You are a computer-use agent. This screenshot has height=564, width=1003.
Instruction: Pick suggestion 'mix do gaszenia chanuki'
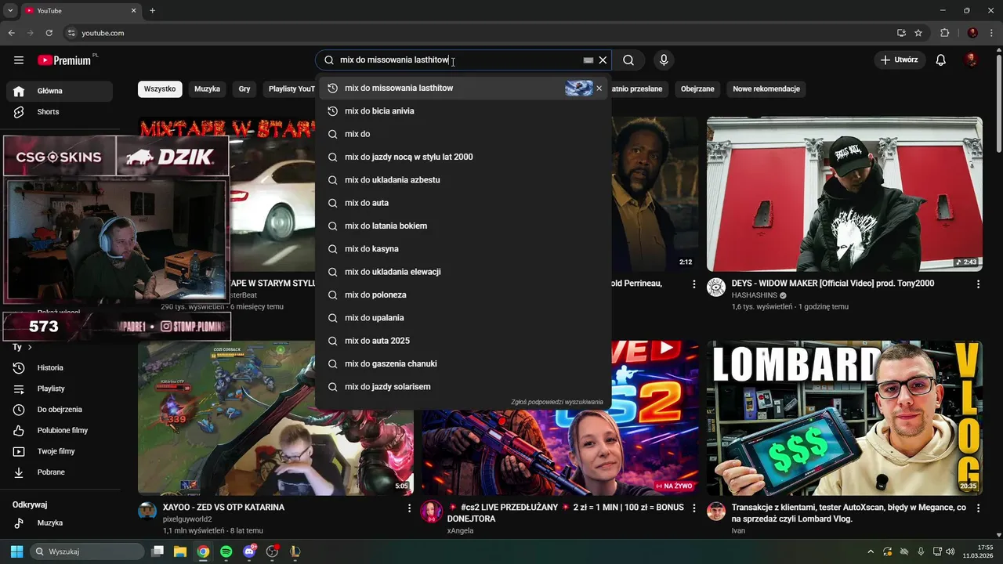pyautogui.click(x=463, y=363)
